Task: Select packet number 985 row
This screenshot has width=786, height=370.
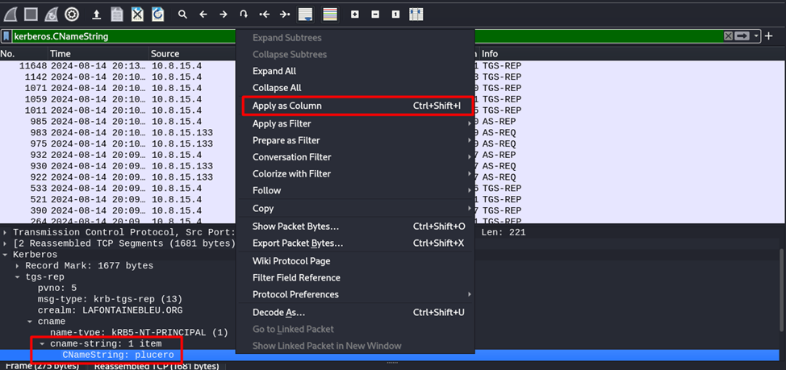Action: click(392, 121)
